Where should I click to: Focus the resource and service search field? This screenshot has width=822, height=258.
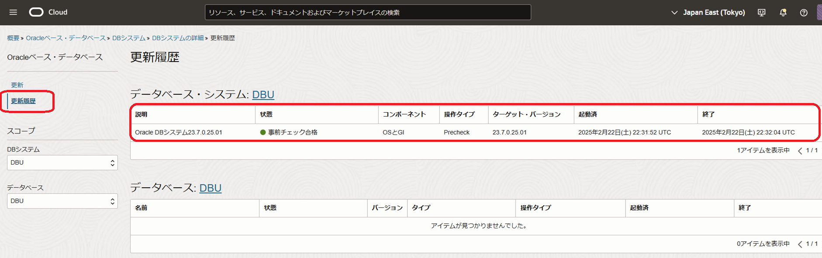368,12
